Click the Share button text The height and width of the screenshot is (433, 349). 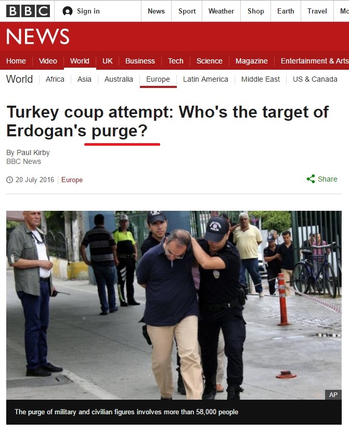pyautogui.click(x=328, y=179)
